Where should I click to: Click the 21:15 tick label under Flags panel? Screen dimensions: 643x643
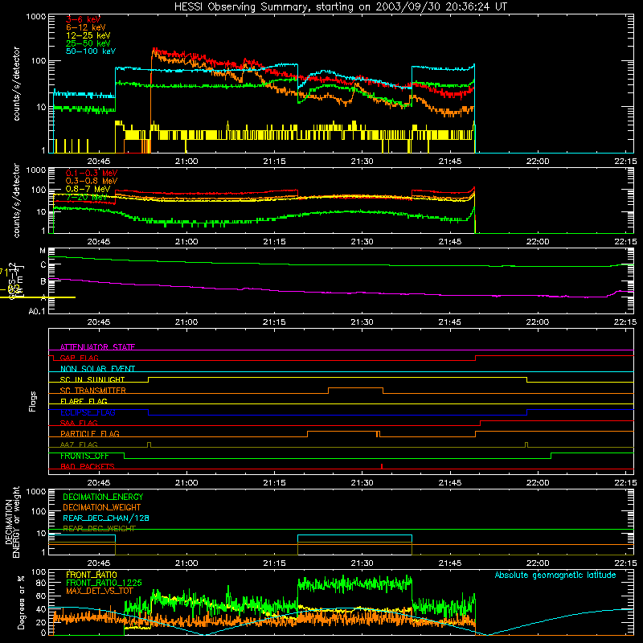[x=274, y=483]
